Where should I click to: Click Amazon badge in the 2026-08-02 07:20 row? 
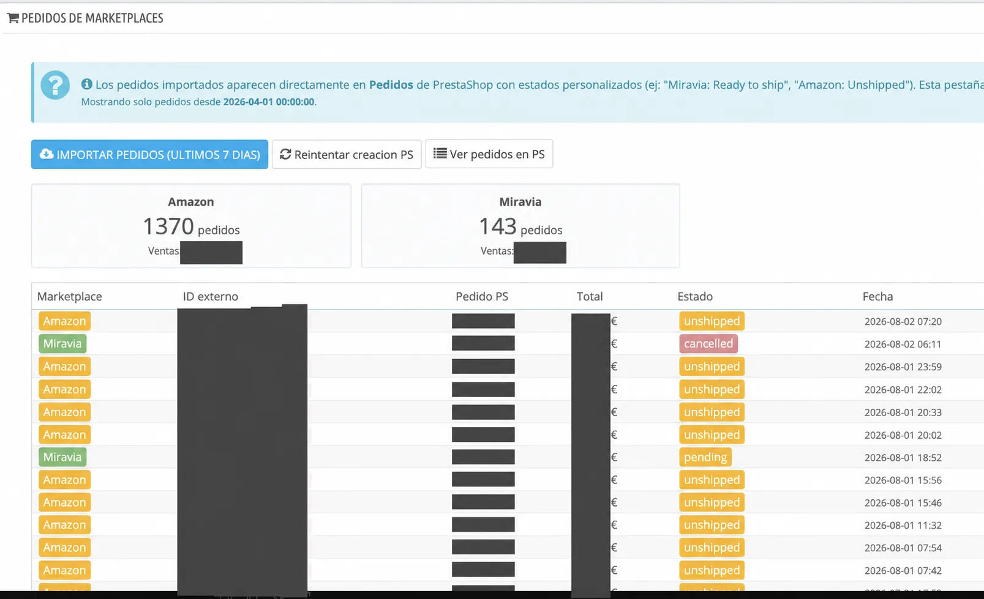click(64, 321)
